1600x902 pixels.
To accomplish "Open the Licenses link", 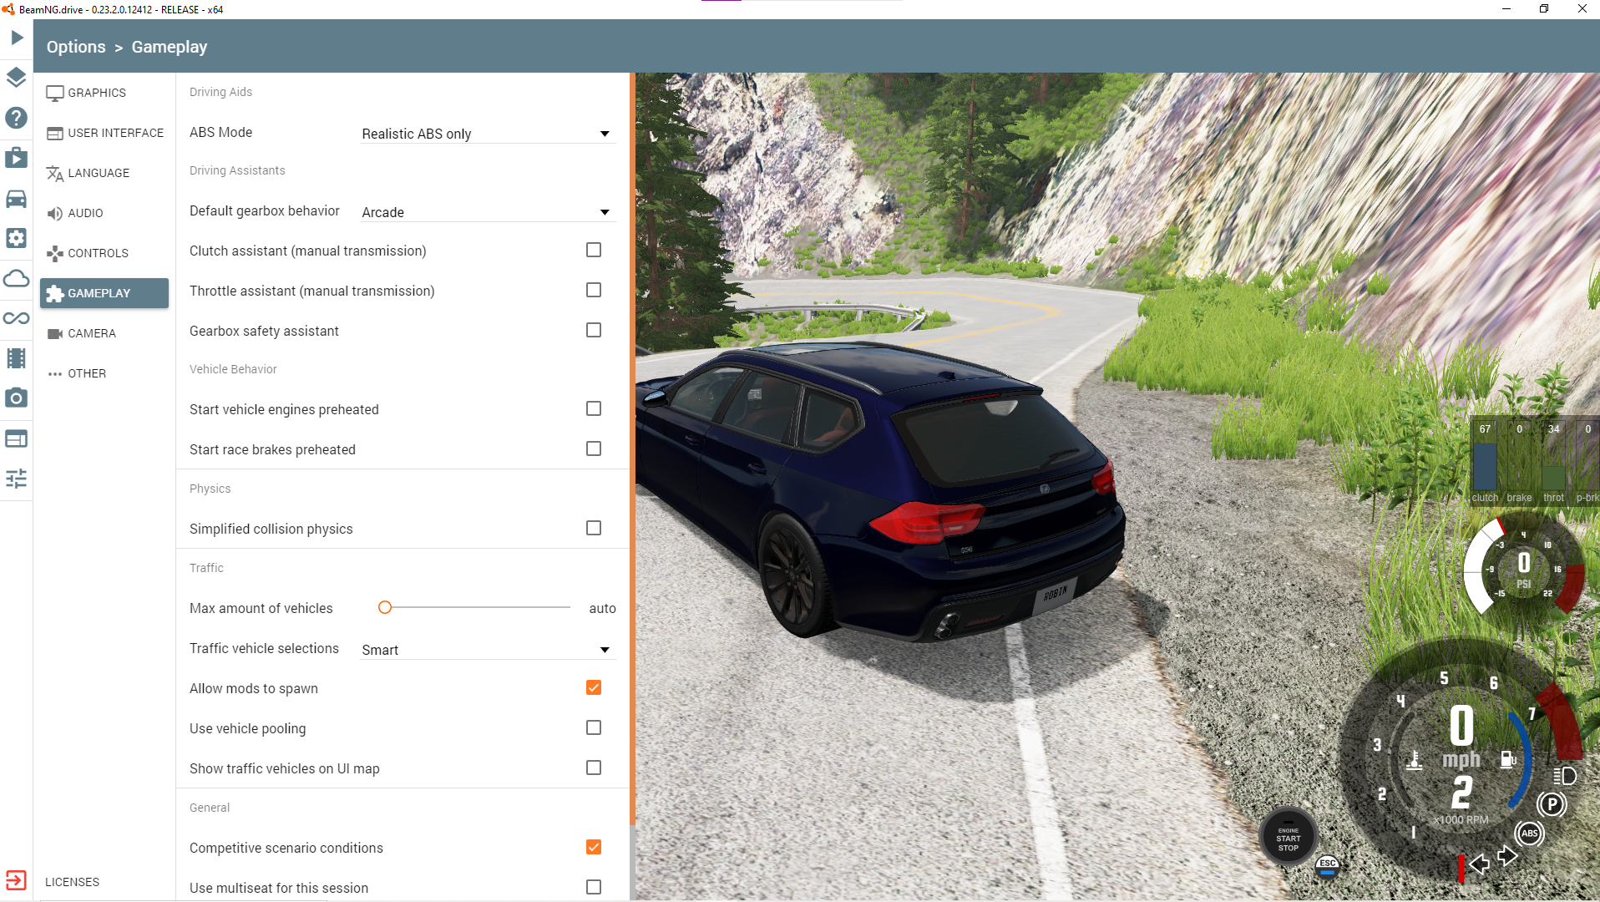I will [72, 882].
